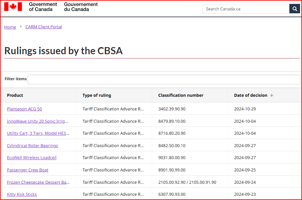Sort the table by Classification number column

point(180,95)
